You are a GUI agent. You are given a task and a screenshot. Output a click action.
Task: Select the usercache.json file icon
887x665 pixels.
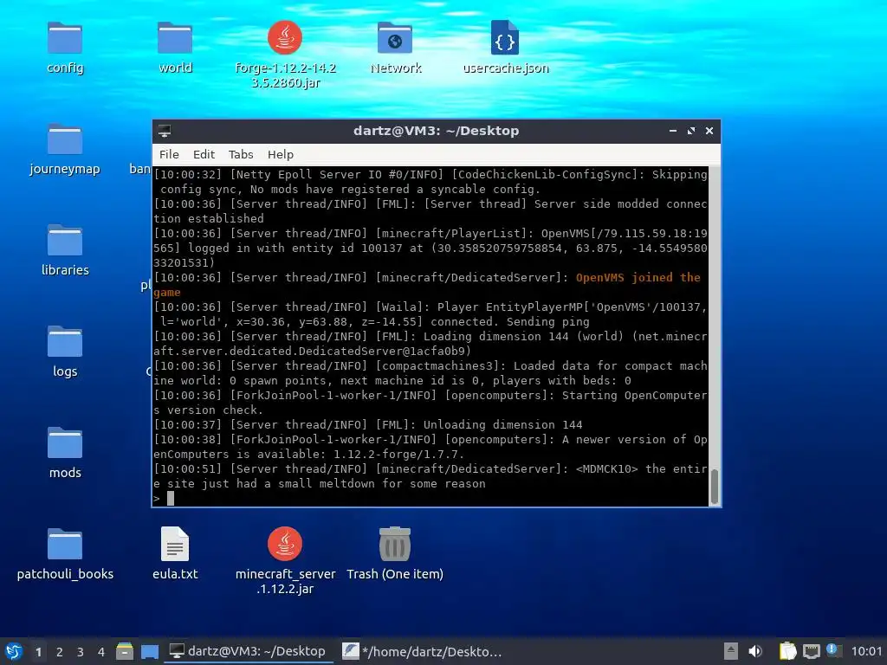pyautogui.click(x=505, y=38)
